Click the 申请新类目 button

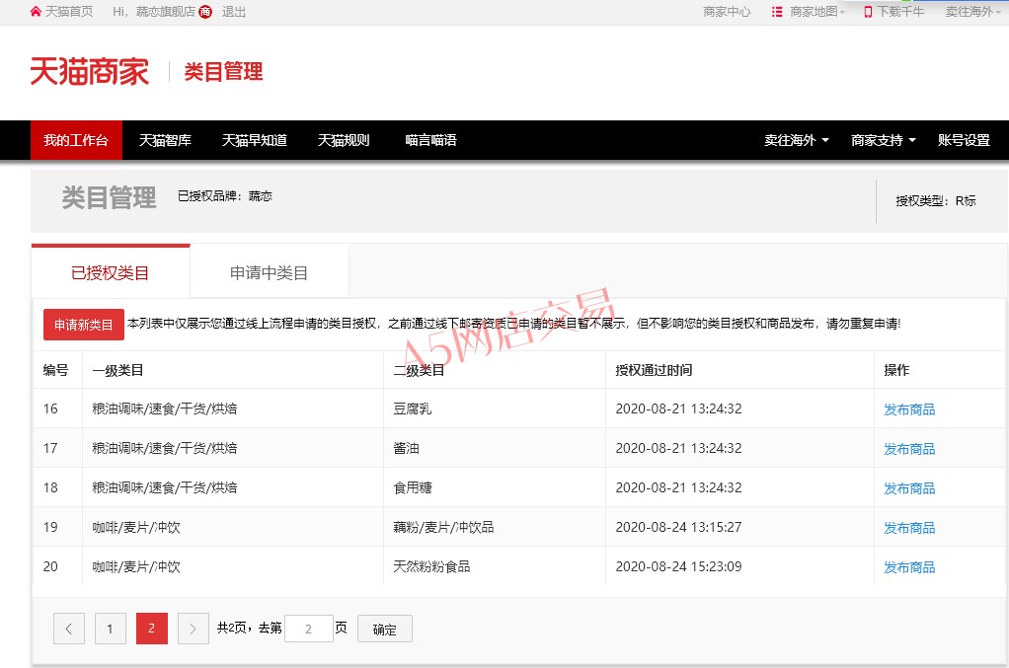[x=84, y=325]
